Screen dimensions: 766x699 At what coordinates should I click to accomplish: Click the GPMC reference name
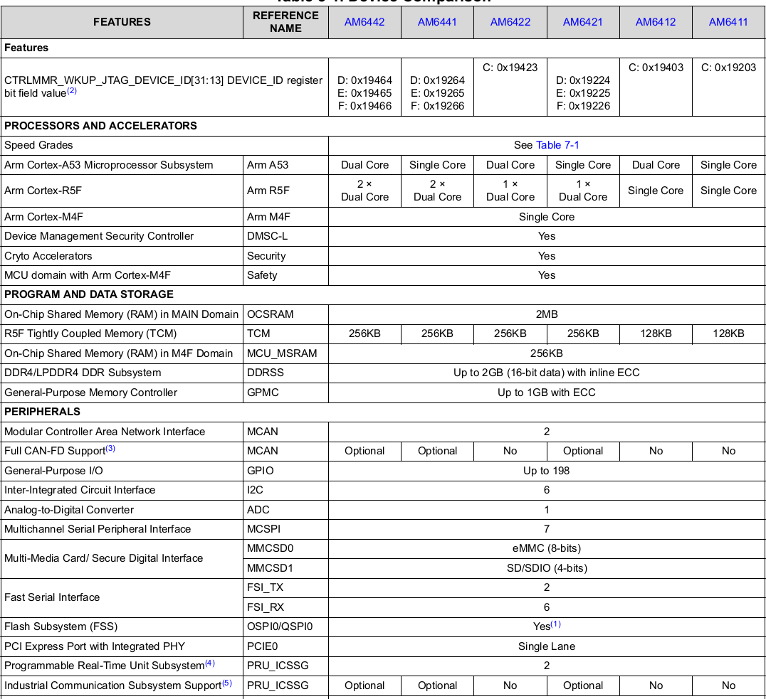(x=263, y=393)
